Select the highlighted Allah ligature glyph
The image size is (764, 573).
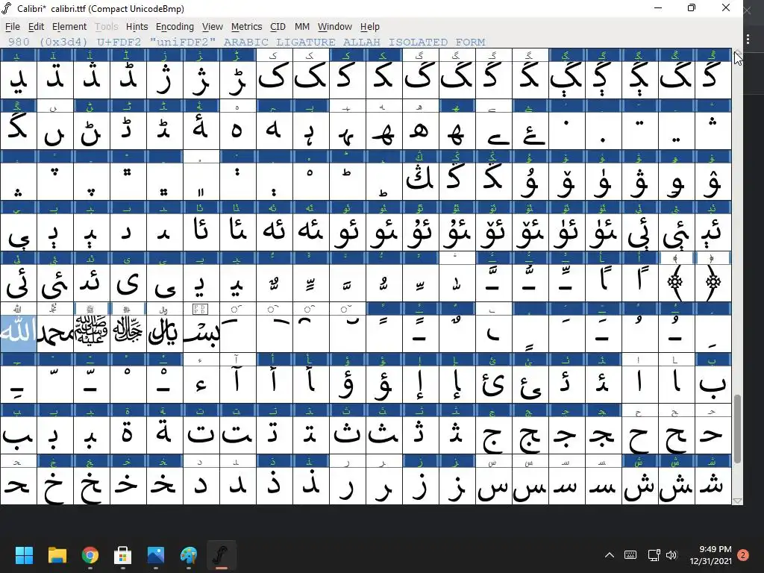click(19, 334)
